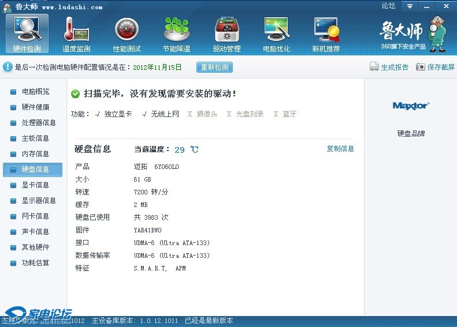Open the 硬件检测 hardware detection icon
This screenshot has height=327, width=457.
(27, 30)
